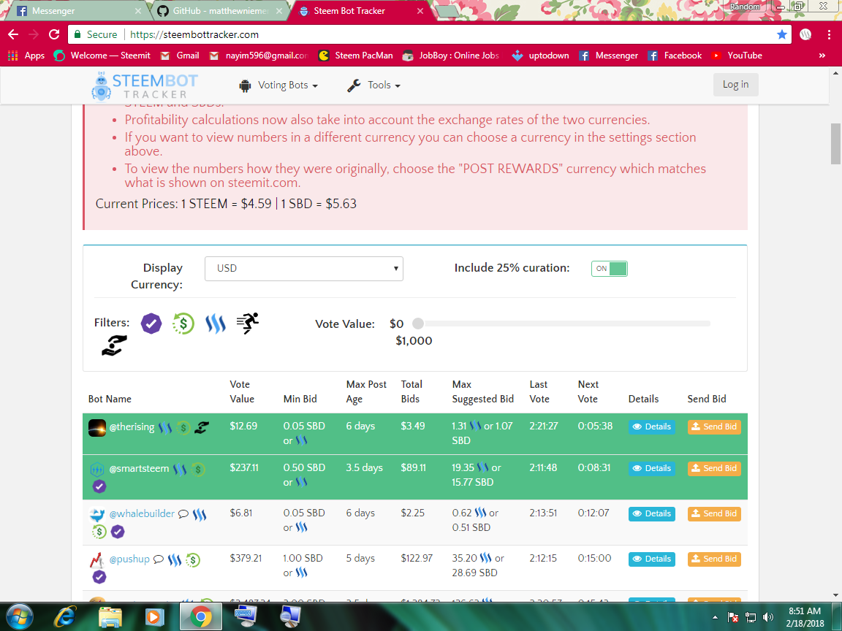Open the @therising bot link
The height and width of the screenshot is (631, 842).
pos(132,427)
